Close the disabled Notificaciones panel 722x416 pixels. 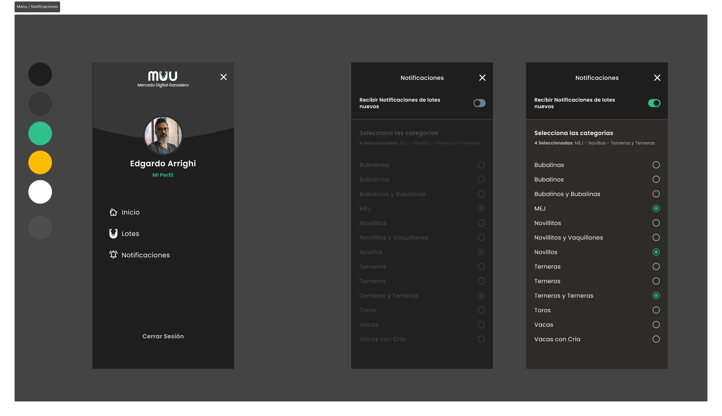pyautogui.click(x=482, y=78)
